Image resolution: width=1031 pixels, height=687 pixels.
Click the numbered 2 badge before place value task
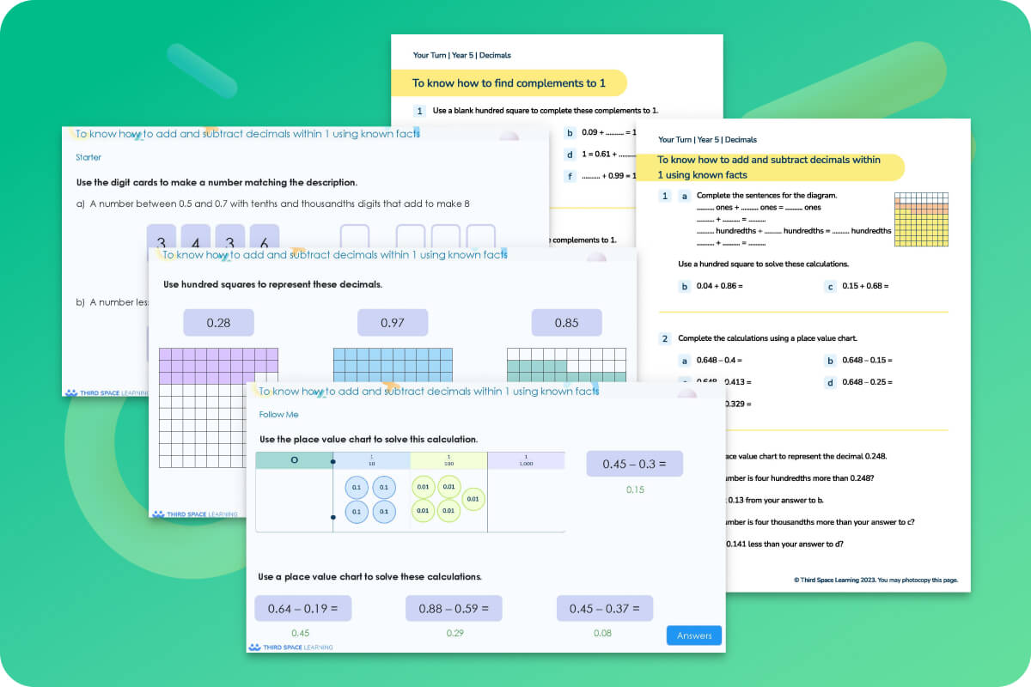click(x=664, y=338)
